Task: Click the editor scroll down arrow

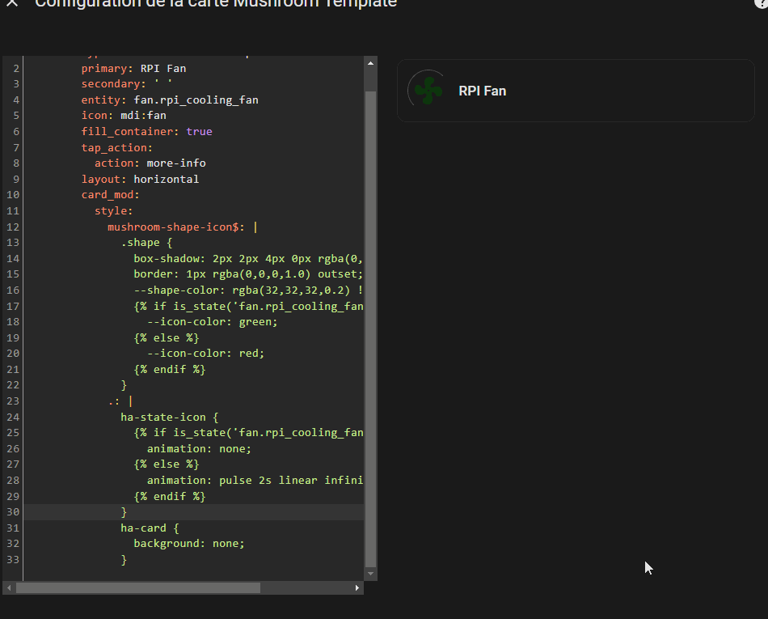Action: 370,574
